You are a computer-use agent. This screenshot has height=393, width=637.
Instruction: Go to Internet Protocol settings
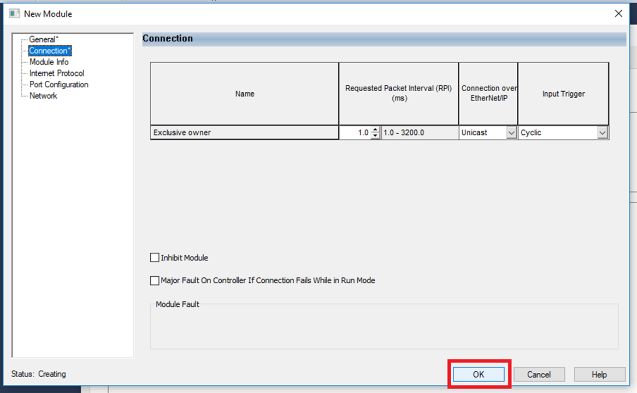tap(57, 73)
